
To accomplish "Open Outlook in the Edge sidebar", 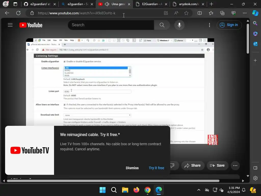I will tap(255, 44).
